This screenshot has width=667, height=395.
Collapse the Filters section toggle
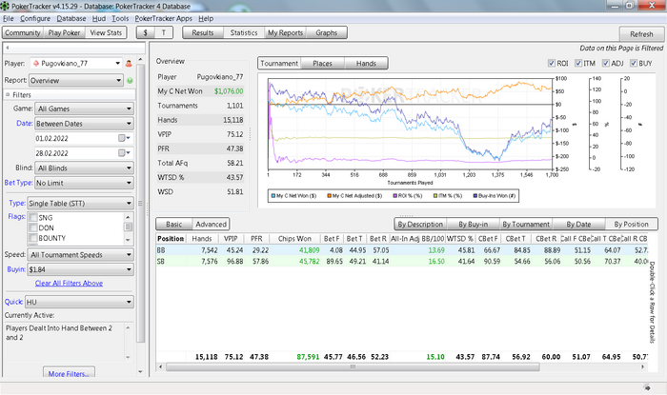pyautogui.click(x=8, y=95)
